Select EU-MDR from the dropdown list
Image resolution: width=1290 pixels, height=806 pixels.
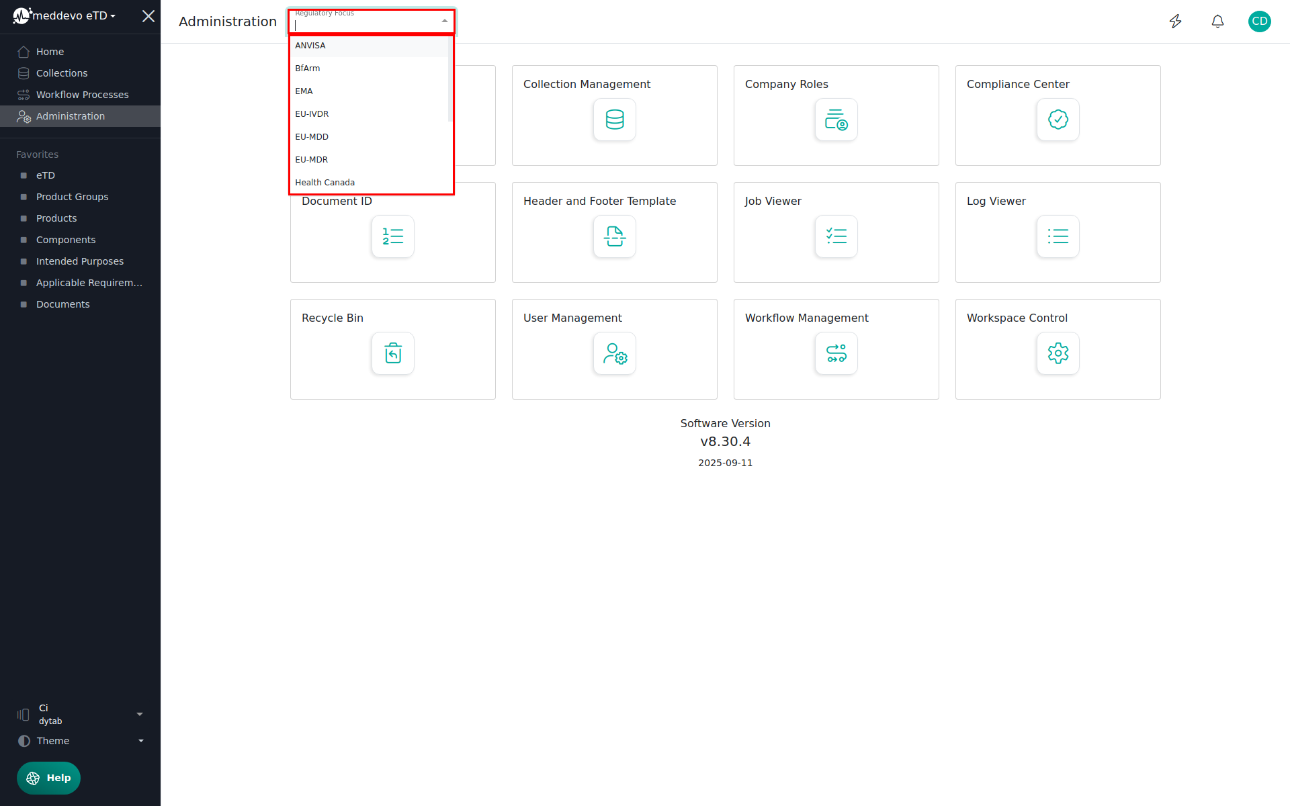312,160
